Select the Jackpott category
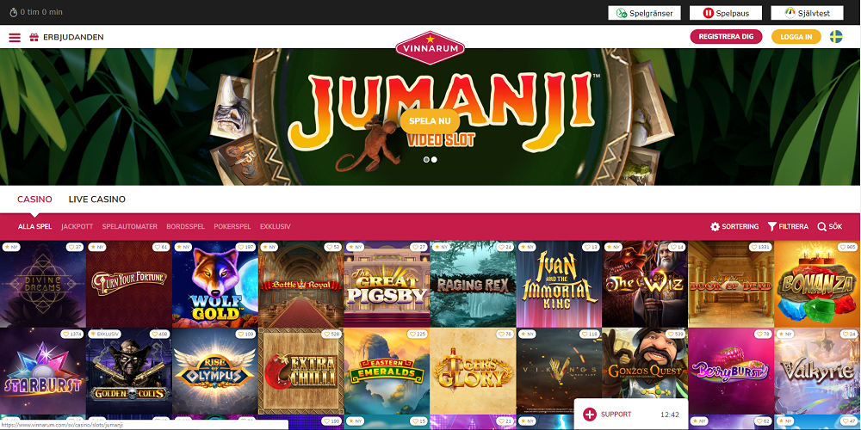This screenshot has height=430, width=861. pyautogui.click(x=77, y=226)
